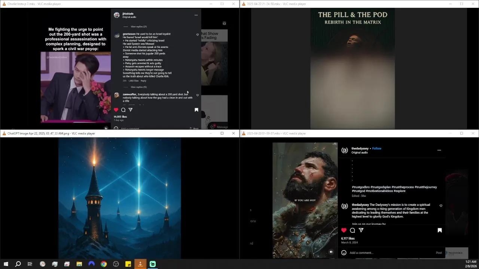Open the compass-style taskbar app

tap(43, 264)
